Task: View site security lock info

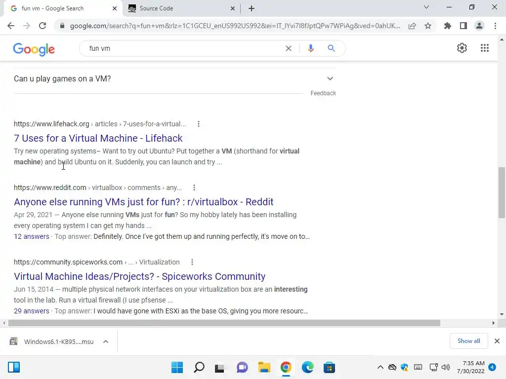Action: [x=62, y=26]
